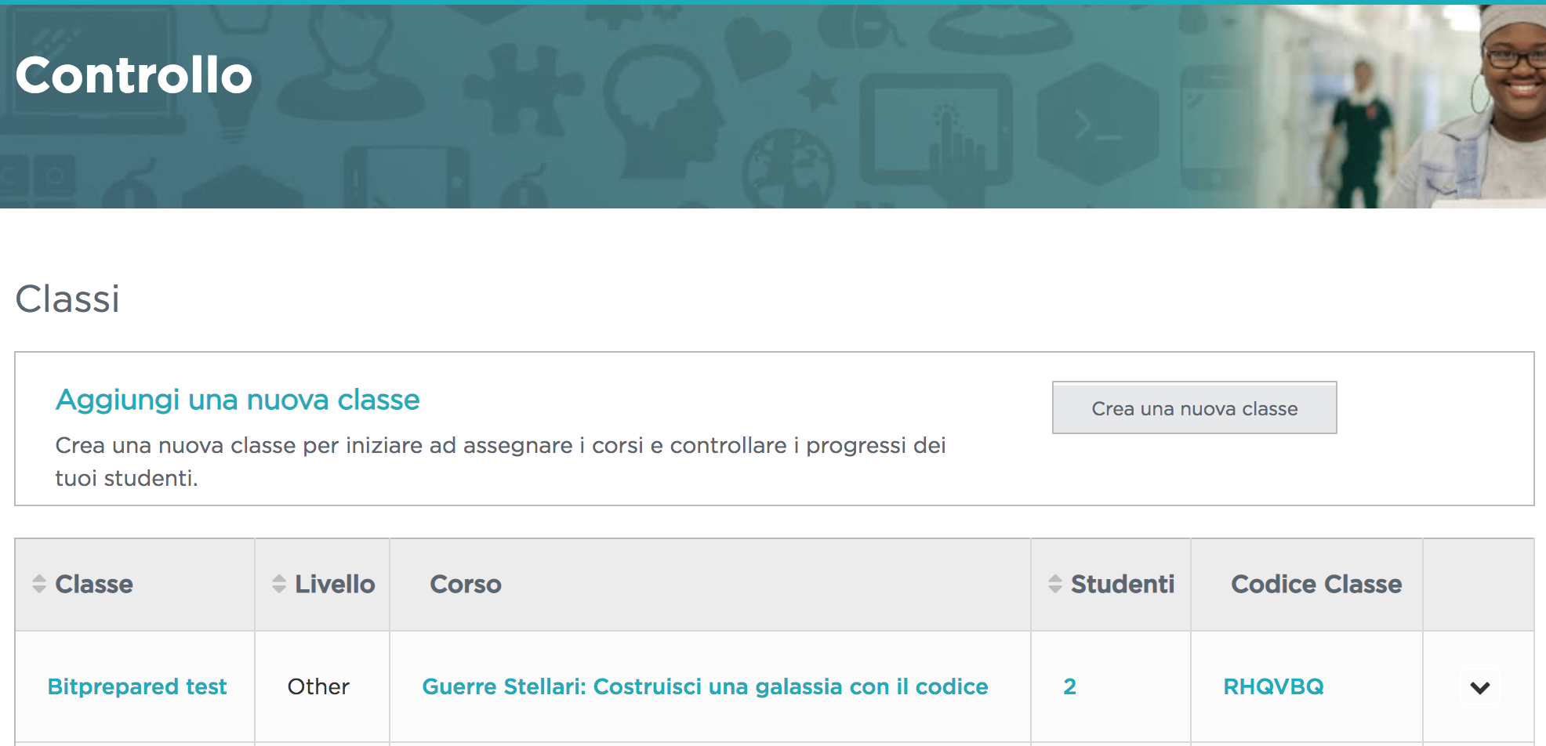Click the Codice Classe column header
1546x746 pixels.
pos(1316,584)
